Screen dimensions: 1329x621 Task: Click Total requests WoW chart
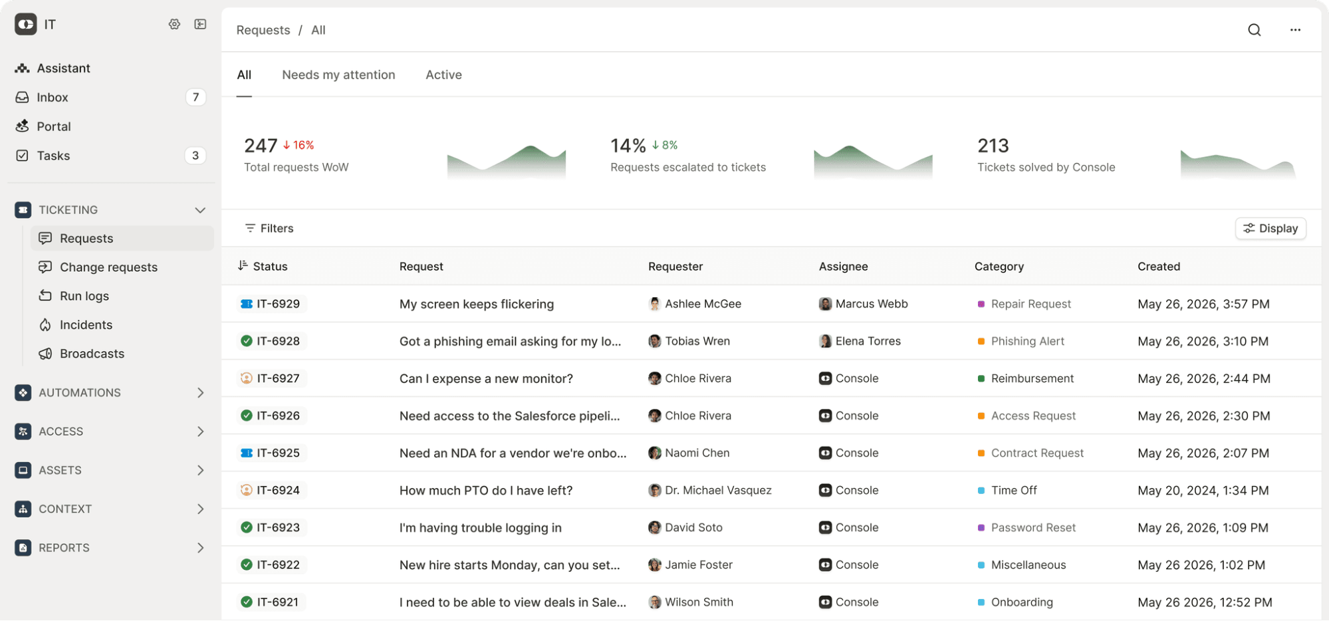click(x=507, y=162)
